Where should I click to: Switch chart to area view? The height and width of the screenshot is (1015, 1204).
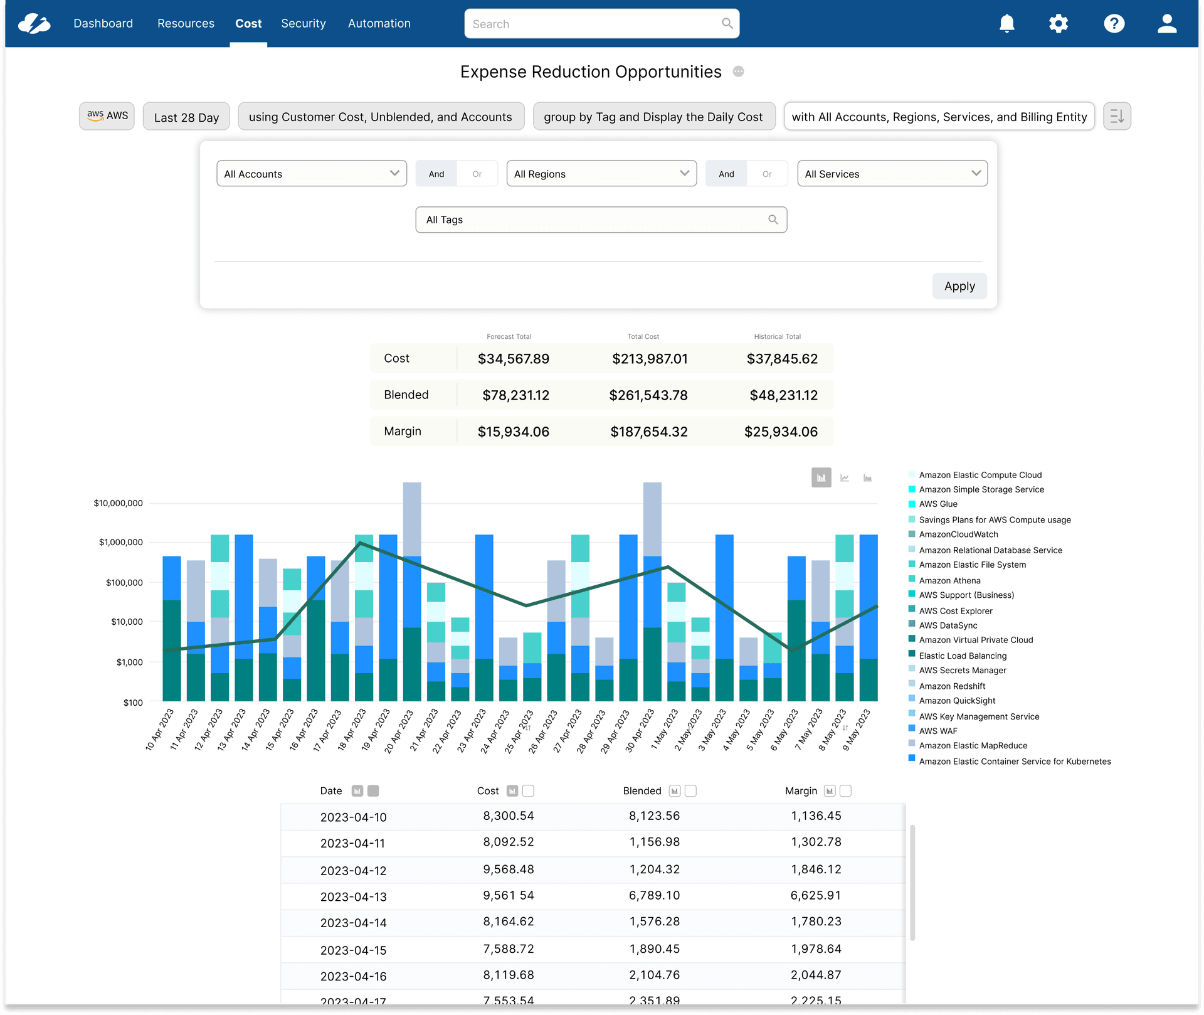(868, 478)
